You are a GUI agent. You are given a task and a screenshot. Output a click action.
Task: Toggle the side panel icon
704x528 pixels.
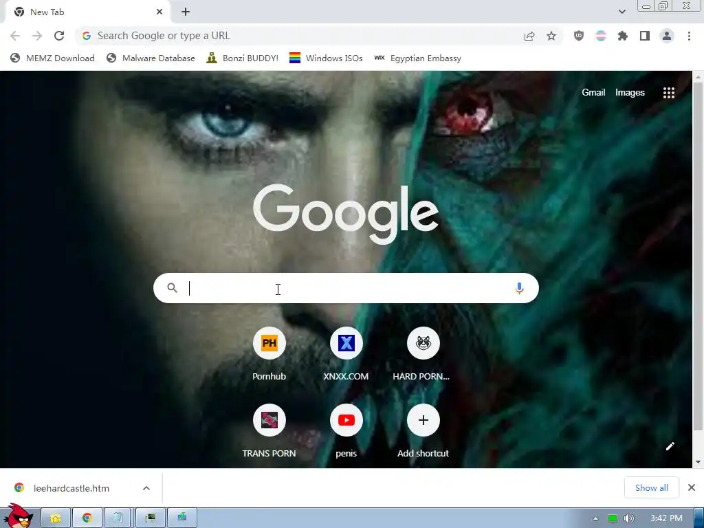(645, 36)
